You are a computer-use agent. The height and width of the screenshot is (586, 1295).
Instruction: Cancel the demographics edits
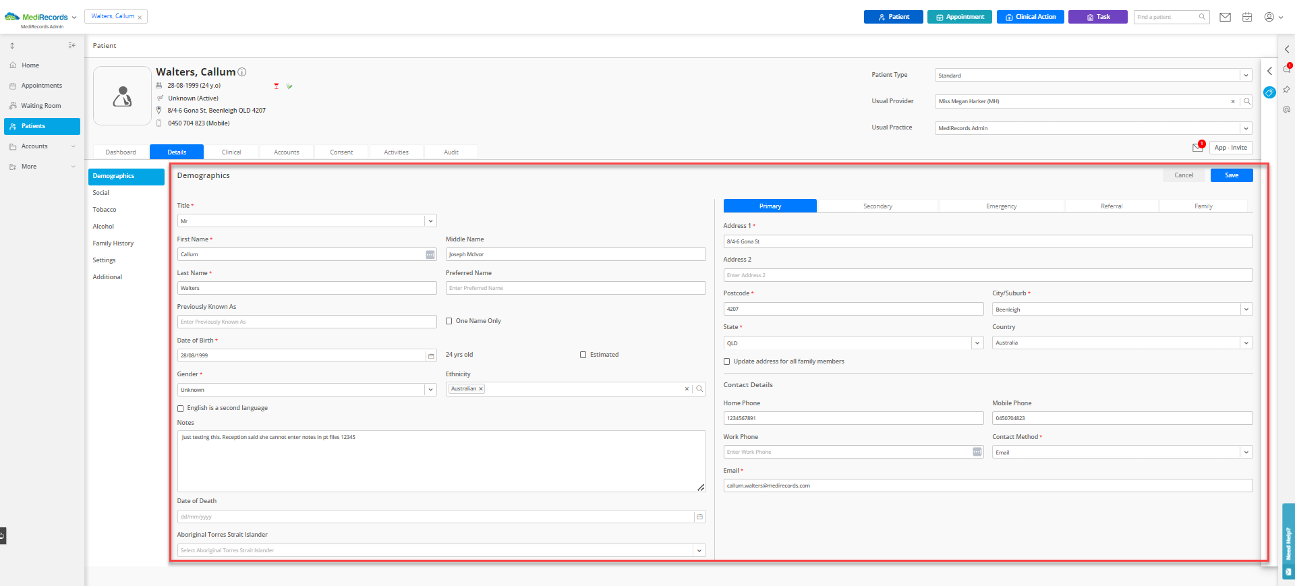click(1184, 175)
